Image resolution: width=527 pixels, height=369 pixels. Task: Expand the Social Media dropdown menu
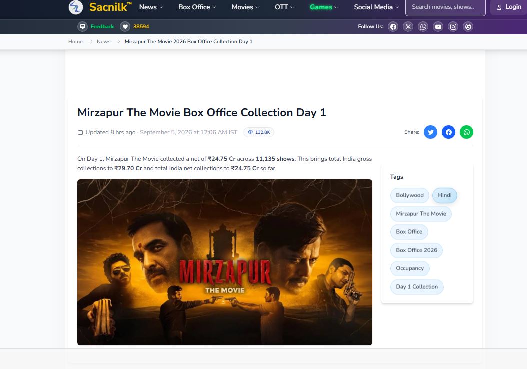pos(376,7)
